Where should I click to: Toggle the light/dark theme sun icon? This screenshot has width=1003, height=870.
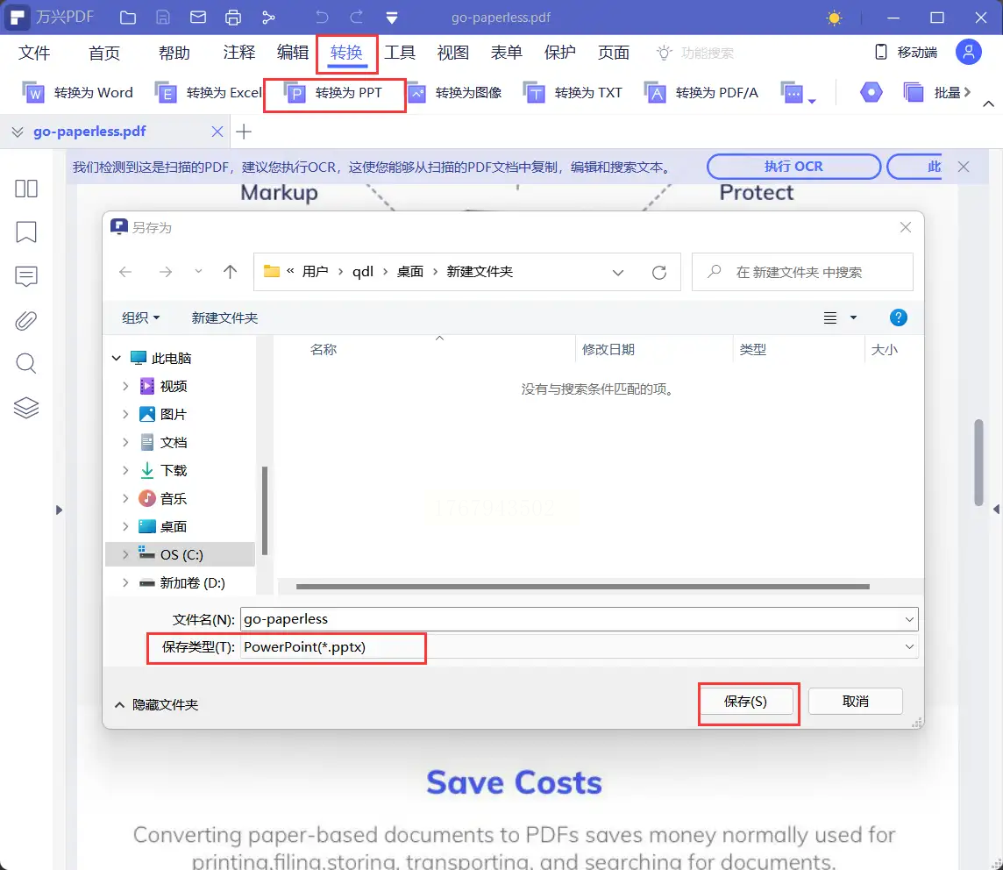pos(834,18)
